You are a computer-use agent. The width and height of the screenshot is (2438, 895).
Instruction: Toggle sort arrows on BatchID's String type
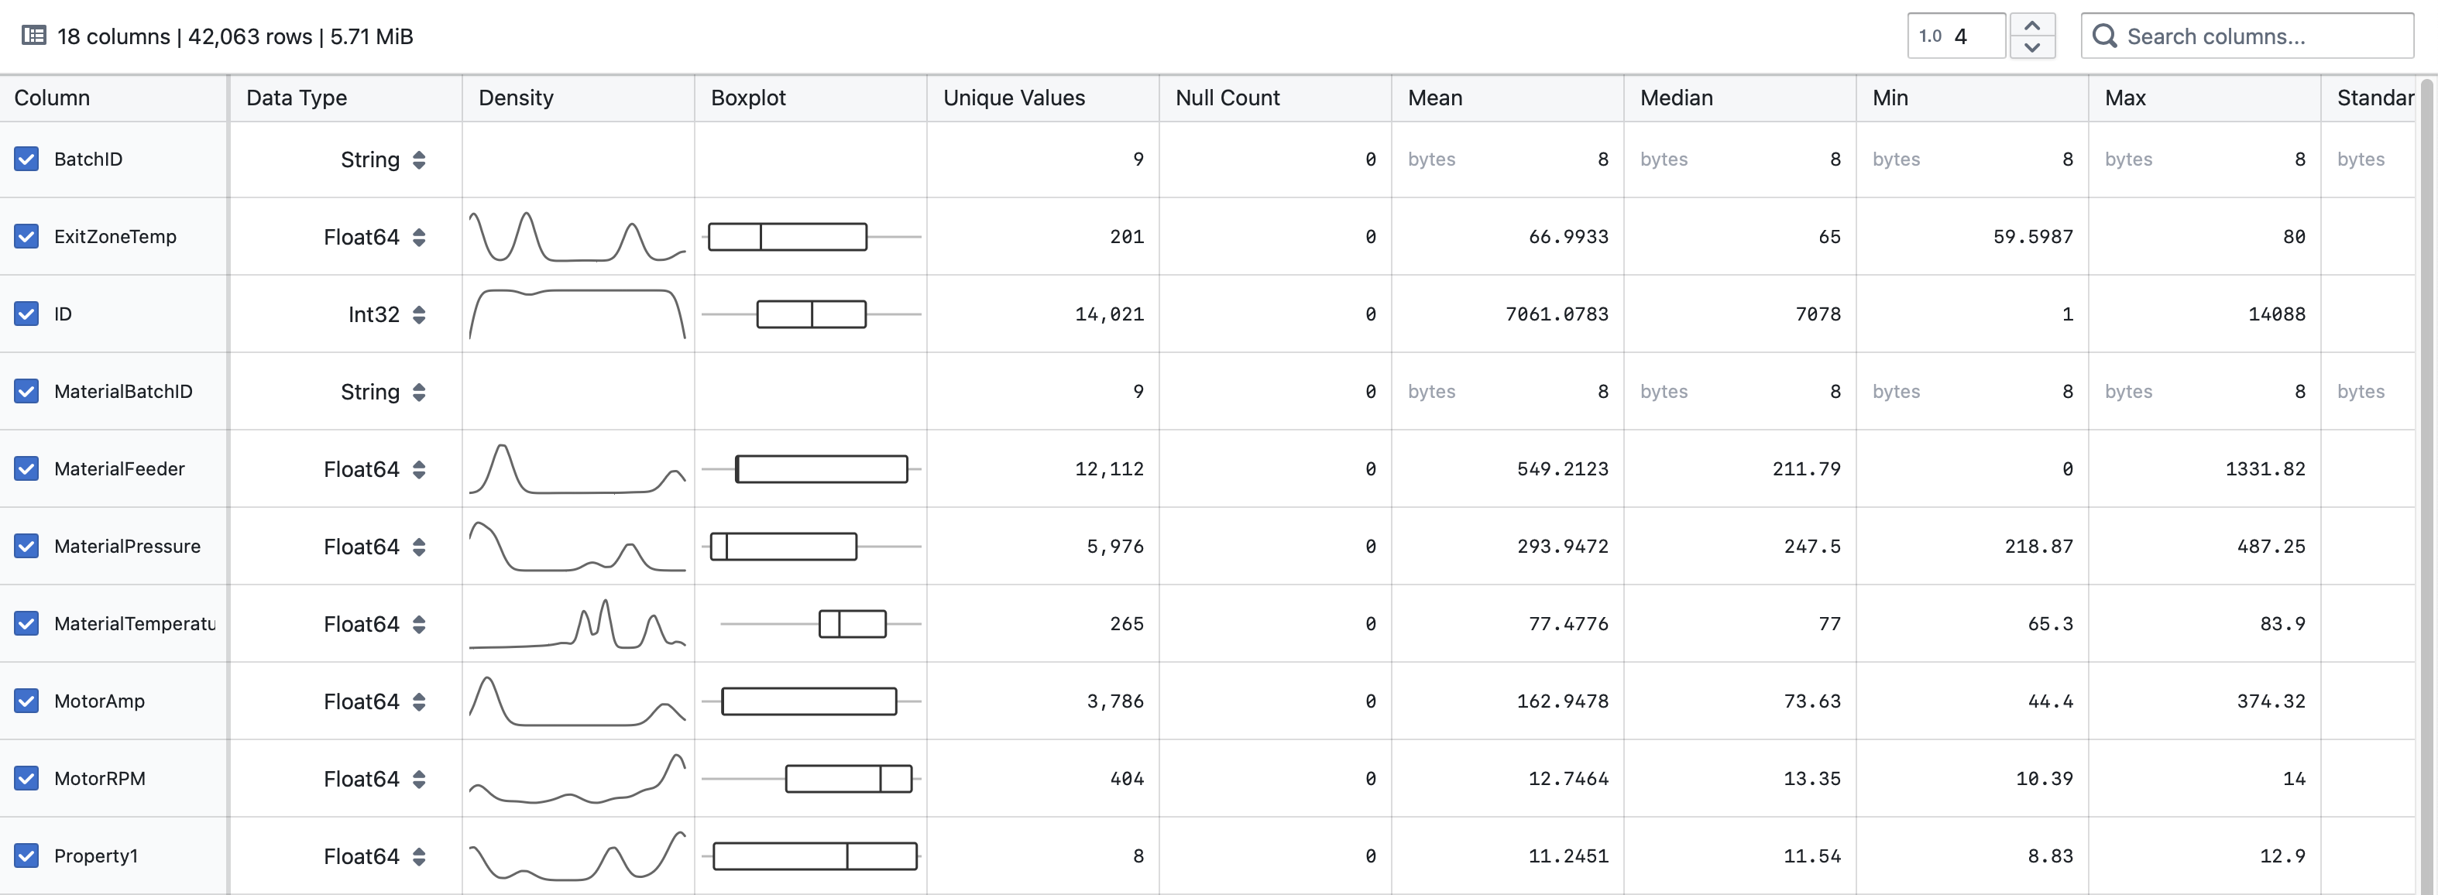pos(419,160)
